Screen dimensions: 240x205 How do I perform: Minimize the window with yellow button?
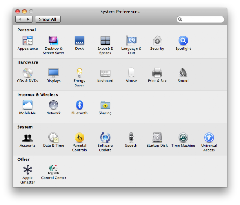pyautogui.click(x=24, y=12)
